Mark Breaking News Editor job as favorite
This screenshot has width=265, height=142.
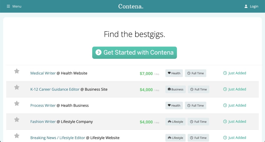(x=17, y=136)
